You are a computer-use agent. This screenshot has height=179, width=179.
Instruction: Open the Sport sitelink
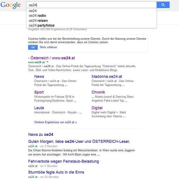point(39,92)
